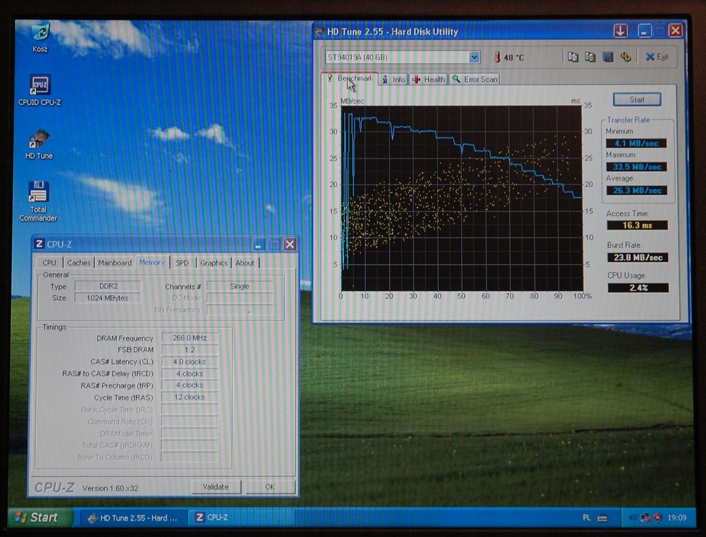Open the About tab in CPU-Z
The height and width of the screenshot is (537, 706).
tap(245, 263)
